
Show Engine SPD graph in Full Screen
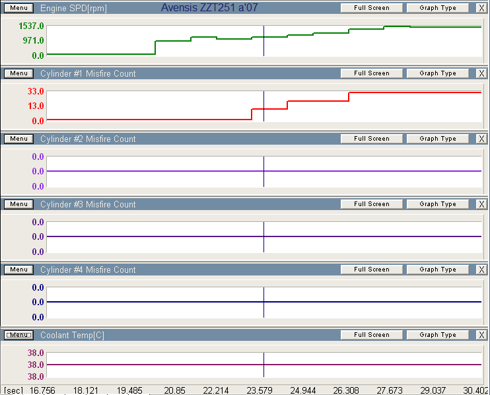point(371,8)
